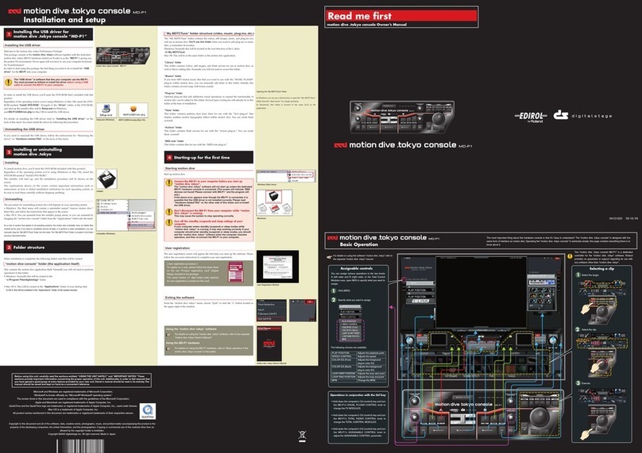This screenshot has width=642, height=453.
Task: Click the 'User registration' subheading
Action: pyautogui.click(x=177, y=248)
